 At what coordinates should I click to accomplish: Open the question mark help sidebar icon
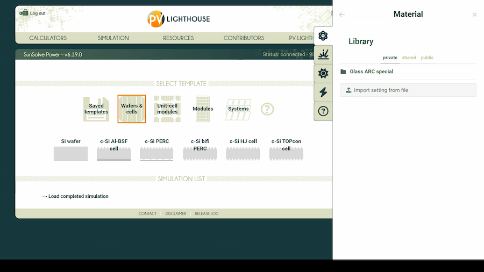[x=323, y=111]
